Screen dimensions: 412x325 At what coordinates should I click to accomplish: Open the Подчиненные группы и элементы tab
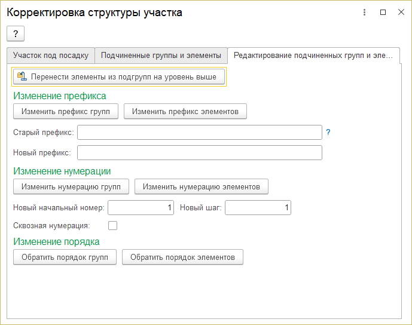(161, 56)
